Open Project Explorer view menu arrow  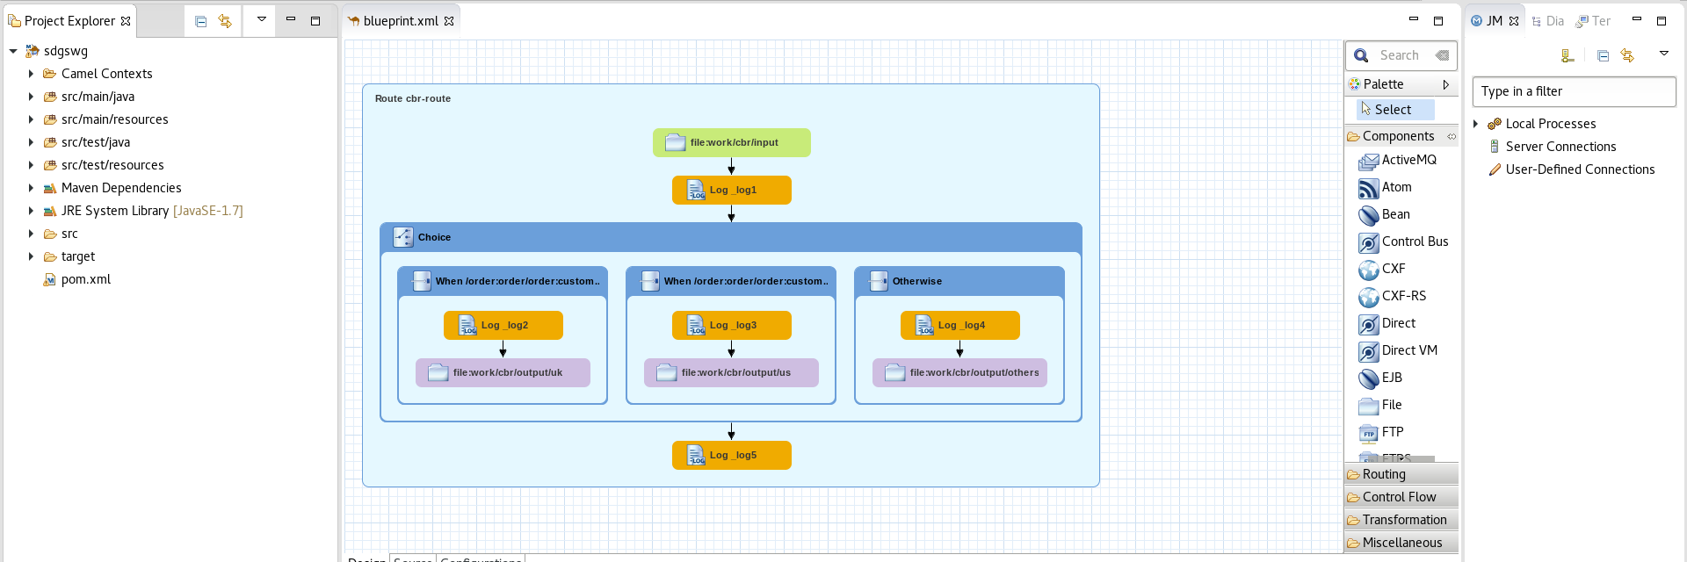click(x=261, y=19)
